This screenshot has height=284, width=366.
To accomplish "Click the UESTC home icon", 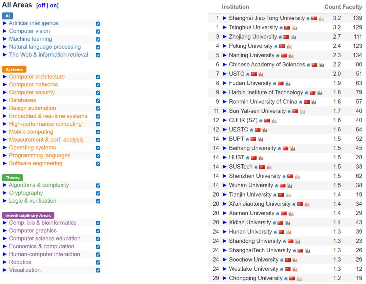I will pos(251,130).
